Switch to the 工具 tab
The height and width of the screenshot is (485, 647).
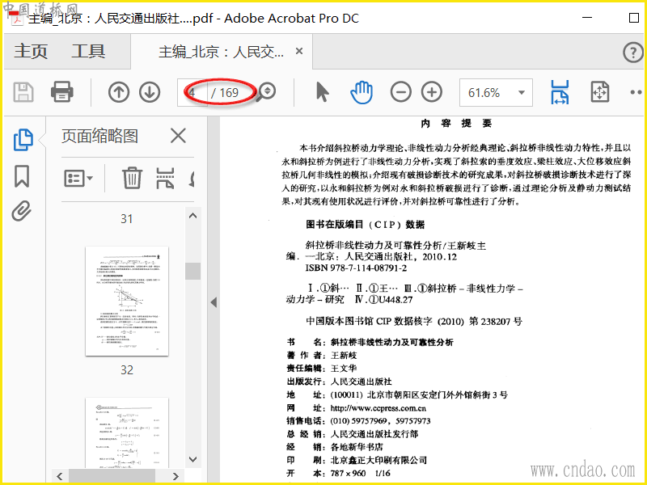tap(88, 52)
